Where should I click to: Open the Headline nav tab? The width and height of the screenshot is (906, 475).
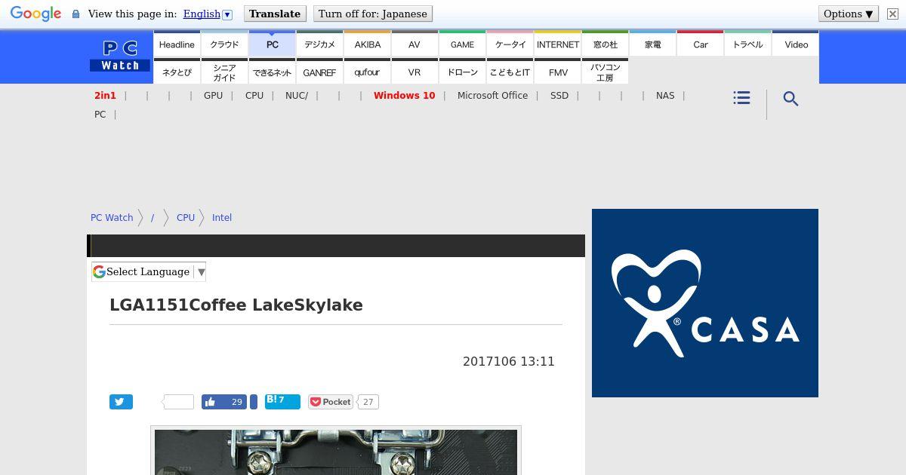click(177, 44)
